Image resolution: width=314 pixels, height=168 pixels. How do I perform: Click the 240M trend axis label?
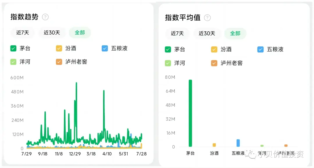point(17,120)
